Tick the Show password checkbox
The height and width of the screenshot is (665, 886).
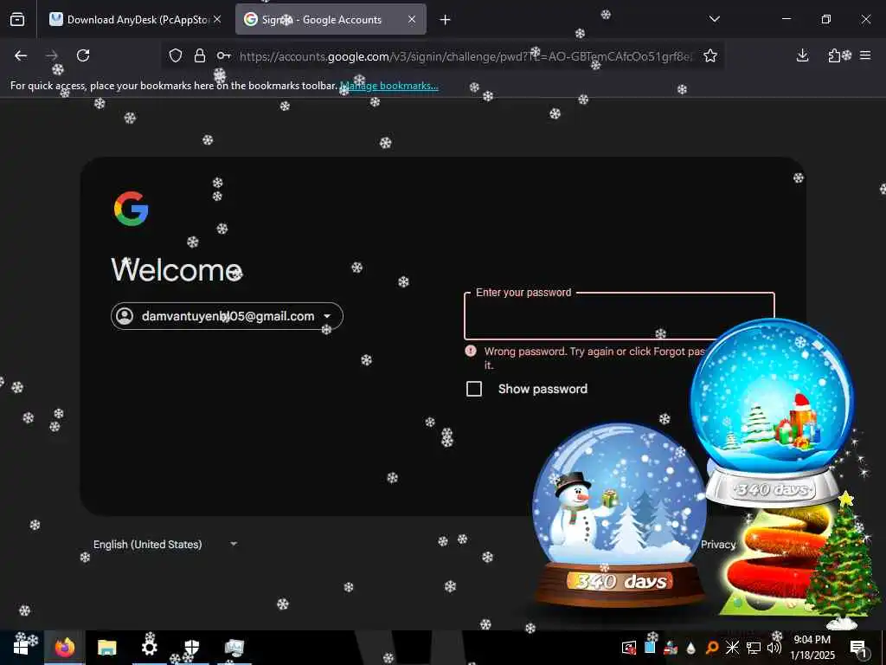pos(474,389)
